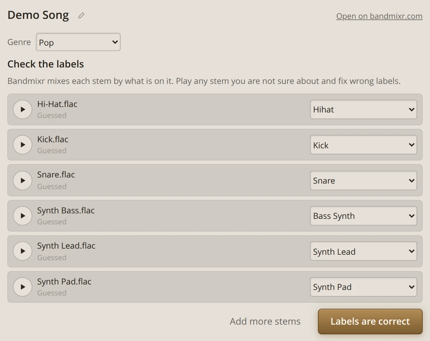The height and width of the screenshot is (341, 430).
Task: Open the Snare label dropdown
Action: [363, 181]
